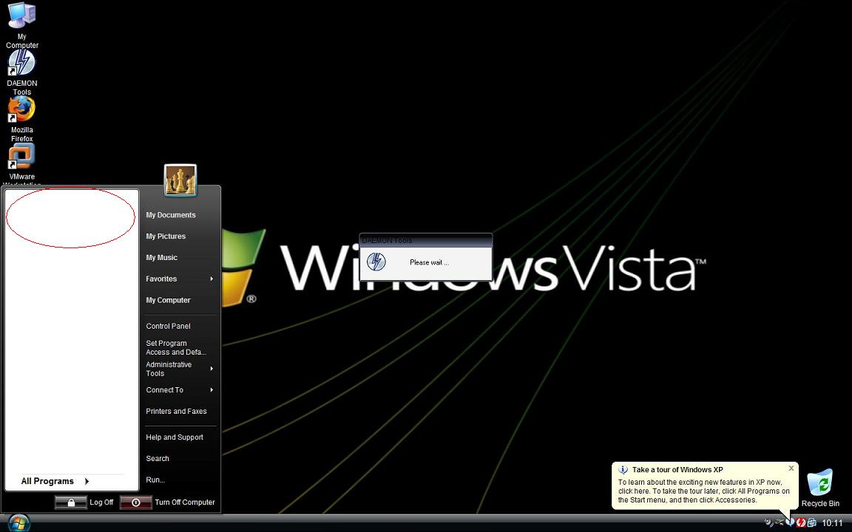
Task: Open the VMware overlapping-squares tray icon
Action: pyautogui.click(x=812, y=523)
